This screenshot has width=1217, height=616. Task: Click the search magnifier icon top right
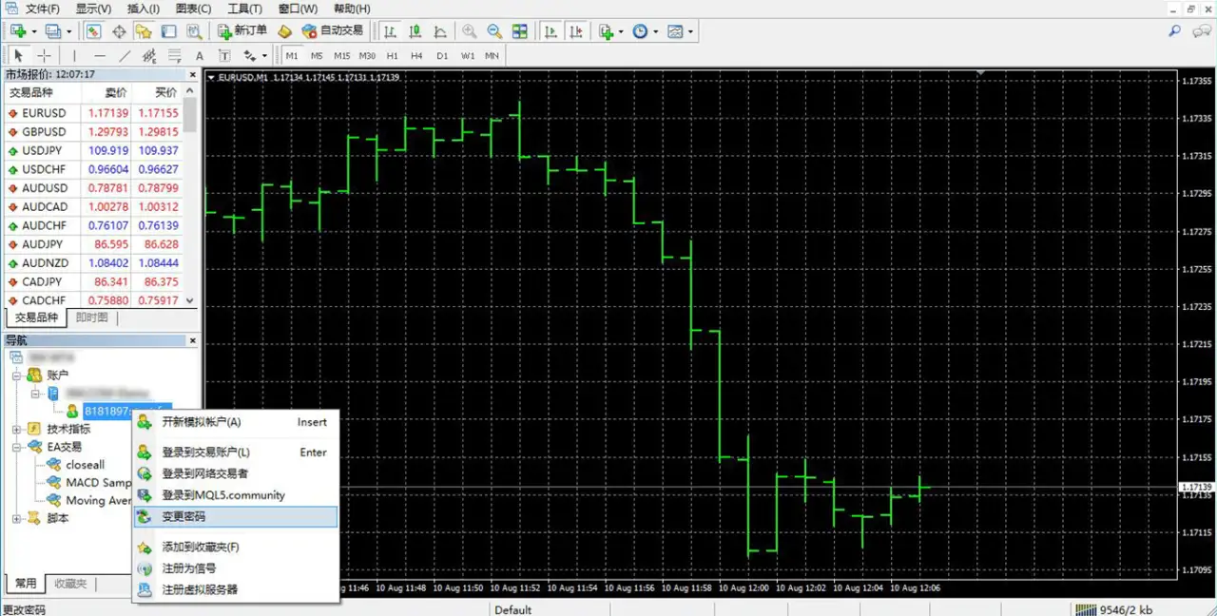1175,31
